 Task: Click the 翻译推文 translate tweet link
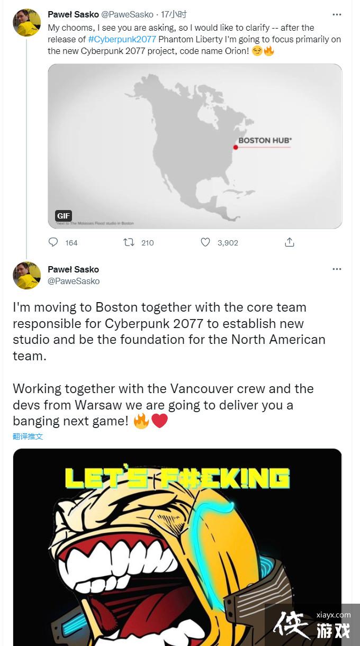(x=28, y=436)
